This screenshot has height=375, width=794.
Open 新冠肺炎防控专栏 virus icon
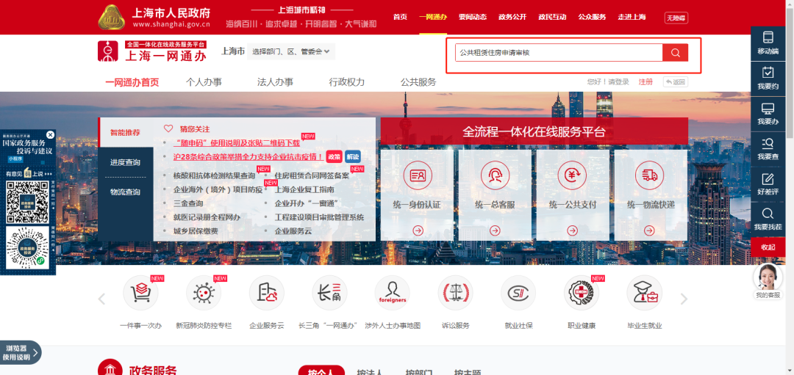(204, 293)
